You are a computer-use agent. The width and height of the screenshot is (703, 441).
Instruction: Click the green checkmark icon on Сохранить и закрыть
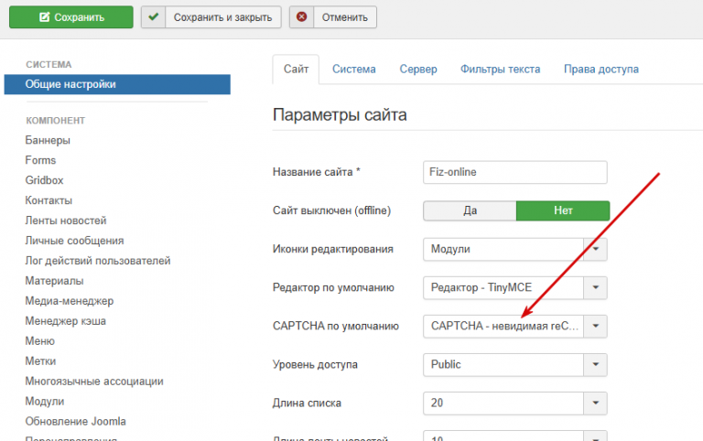(154, 17)
